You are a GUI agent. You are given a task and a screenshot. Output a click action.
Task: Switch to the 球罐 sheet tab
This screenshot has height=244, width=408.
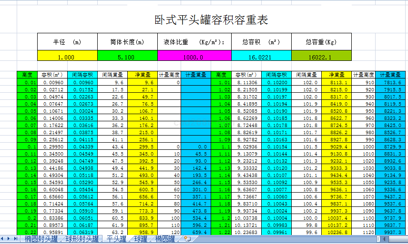point(141,239)
